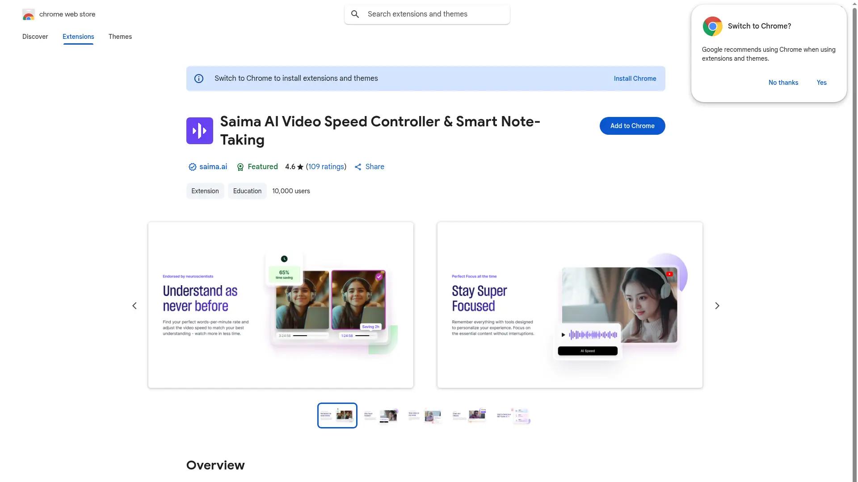Click the verified publisher badge next to saima.ai
858x482 pixels.
pyautogui.click(x=192, y=166)
